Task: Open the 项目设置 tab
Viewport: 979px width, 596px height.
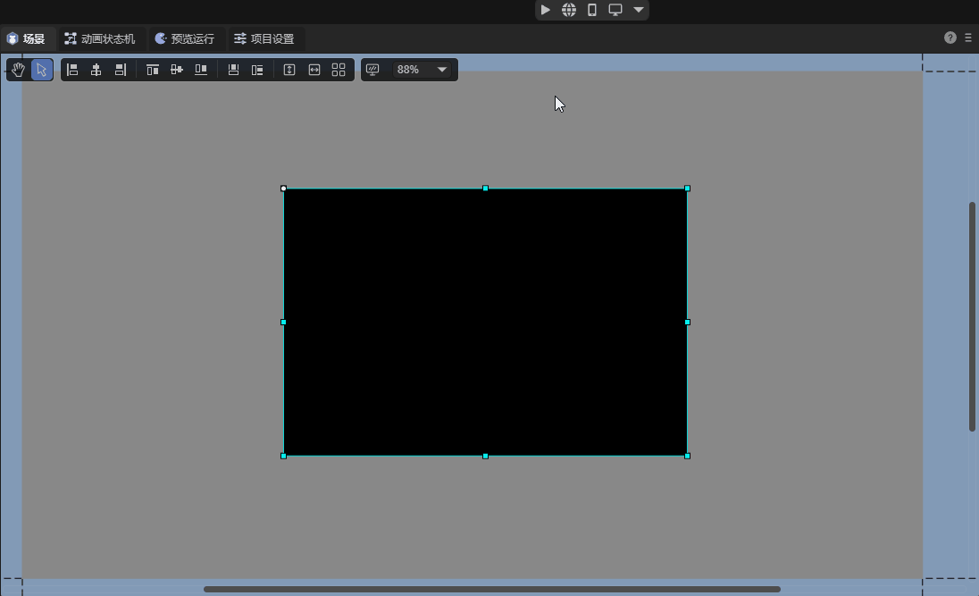Action: point(264,38)
